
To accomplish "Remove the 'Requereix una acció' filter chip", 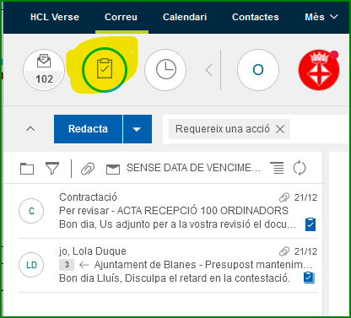I will click(280, 129).
